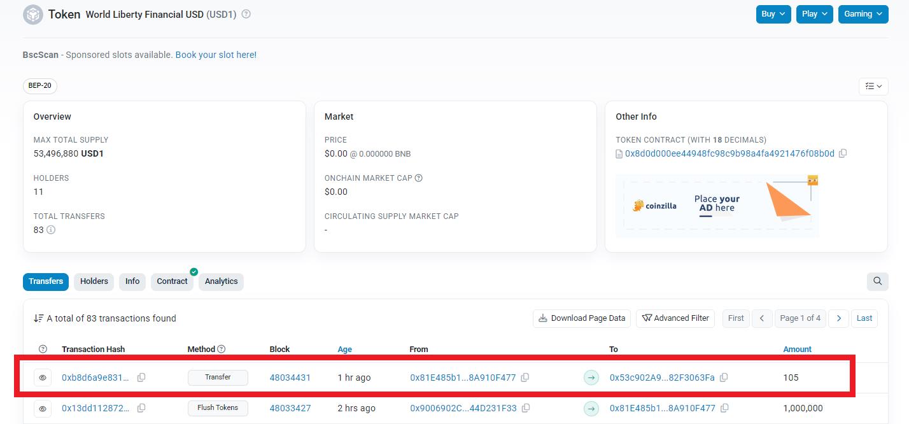This screenshot has width=909, height=424.
Task: Open token contract address 0x8d0d000ee44948fc98c9b98a4fa4921476f08b0d
Action: coord(729,153)
